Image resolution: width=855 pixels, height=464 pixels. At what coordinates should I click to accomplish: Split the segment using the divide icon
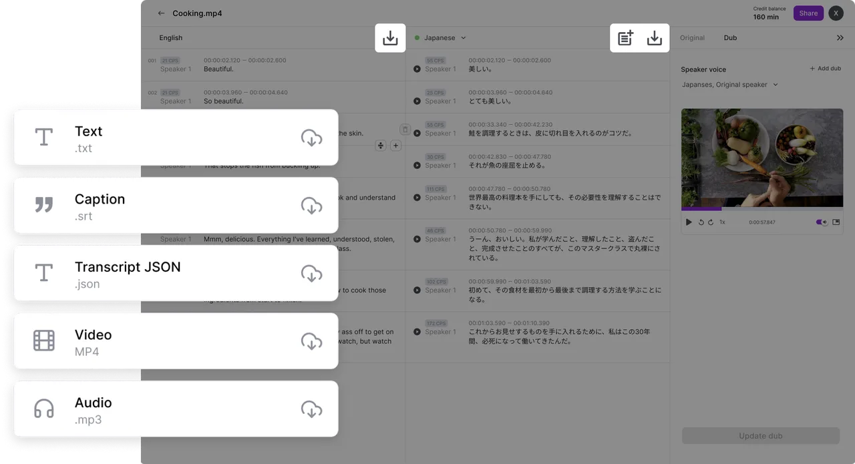(x=381, y=146)
